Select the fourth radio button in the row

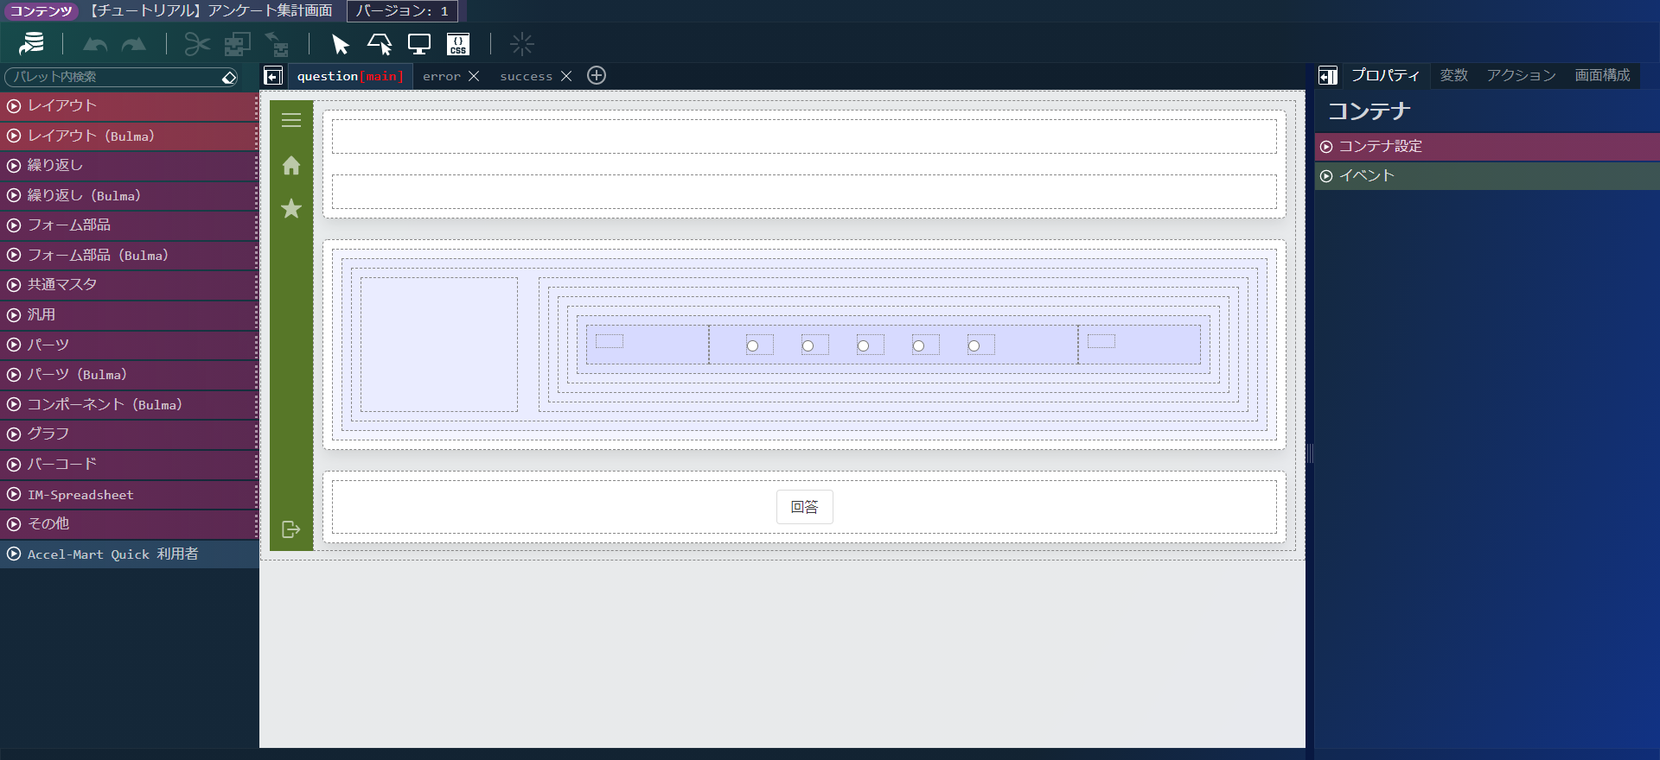[x=919, y=345]
